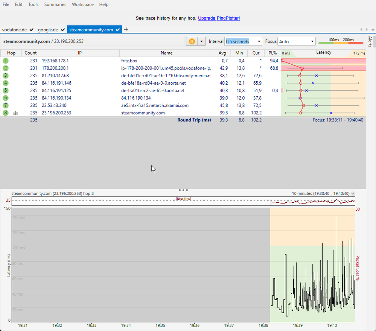Click the hop 8 graph title steamcommunity.com (23.196.200.253)
The width and height of the screenshot is (376, 331).
click(53, 193)
